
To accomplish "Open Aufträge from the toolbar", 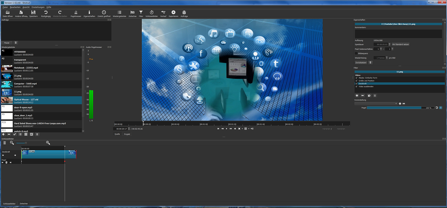I will coord(184,14).
